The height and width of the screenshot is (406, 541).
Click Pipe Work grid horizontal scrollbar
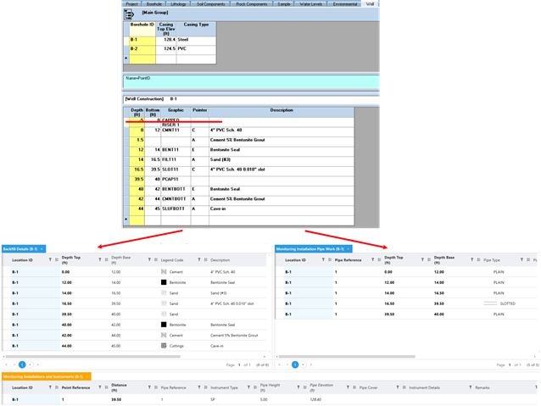[347, 357]
